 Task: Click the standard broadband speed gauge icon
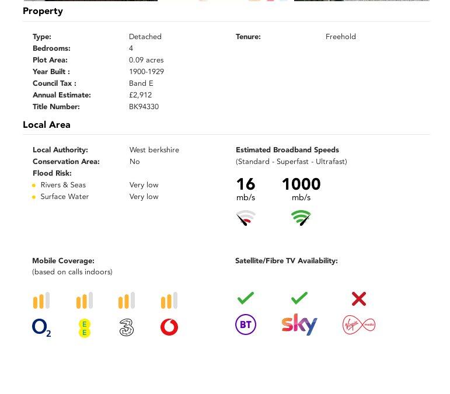[246, 218]
